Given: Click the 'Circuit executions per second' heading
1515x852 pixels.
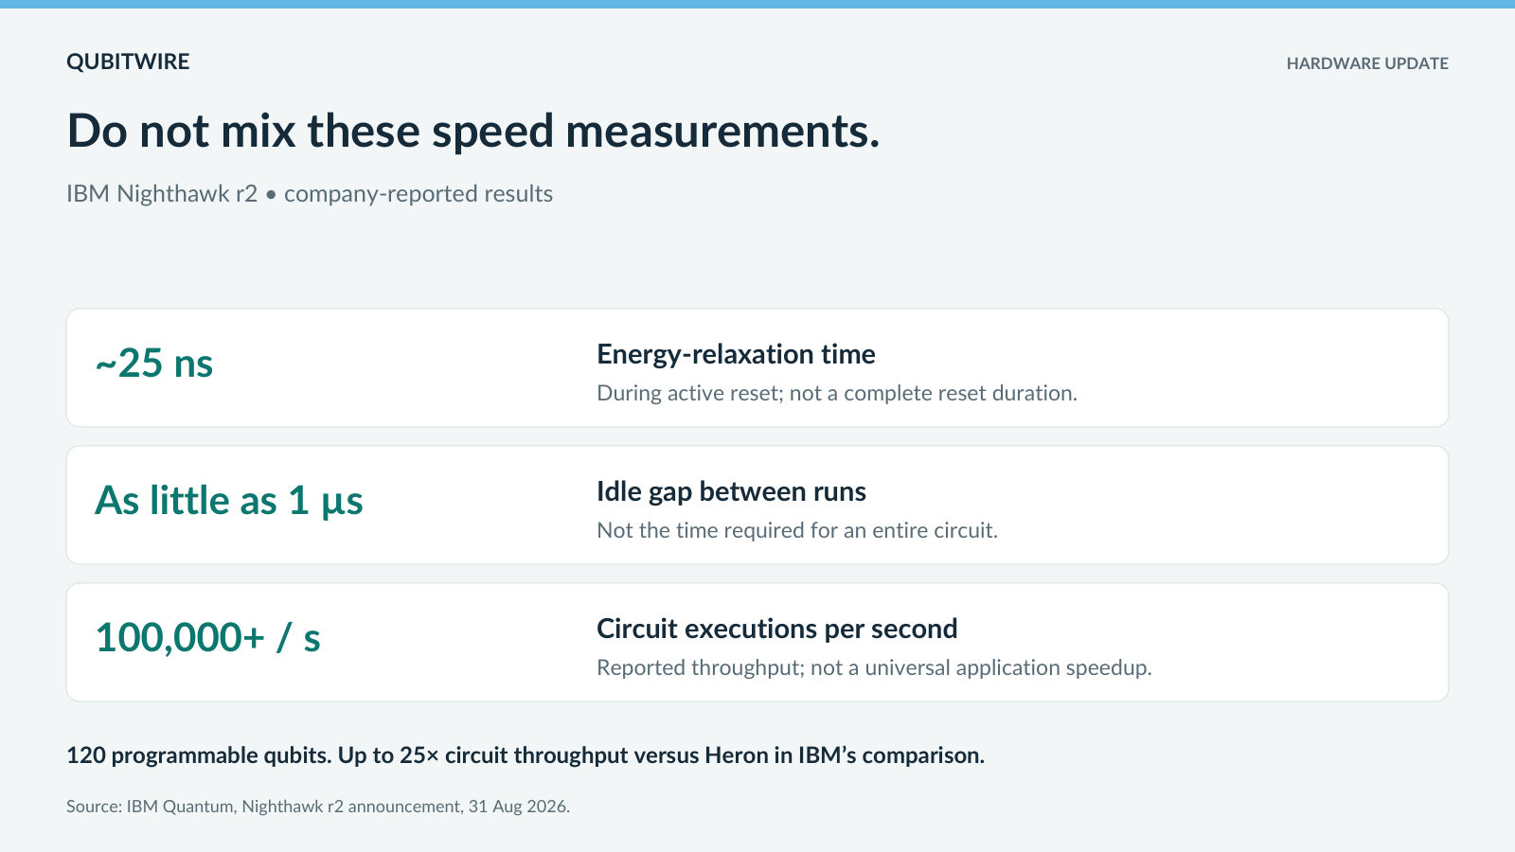Looking at the screenshot, I should coord(776,629).
